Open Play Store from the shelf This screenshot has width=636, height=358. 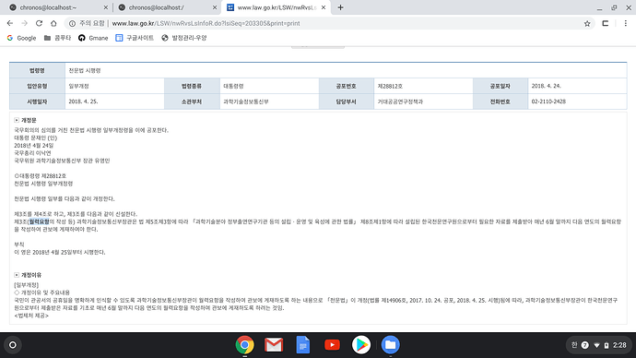click(x=361, y=345)
